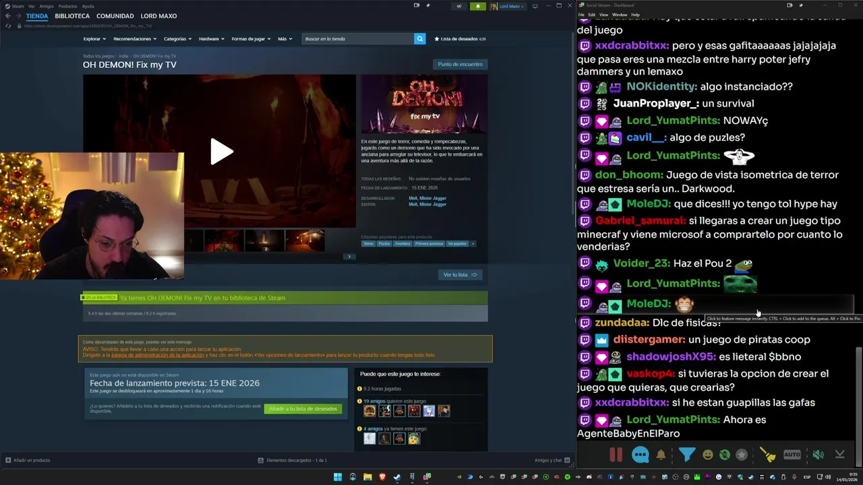Switch to the COMUNIDAD tab

pyautogui.click(x=115, y=16)
